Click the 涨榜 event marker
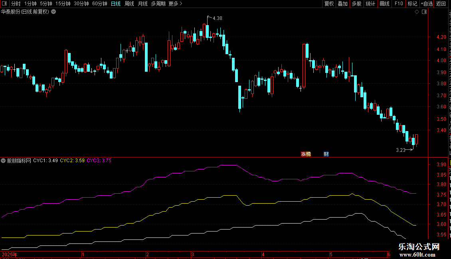Viewport: 451px width, 259px height. [x=306, y=154]
